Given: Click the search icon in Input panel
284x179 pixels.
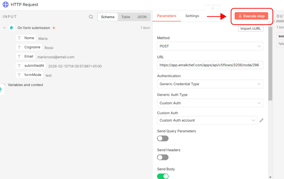Looking at the screenshot, I should (x=91, y=17).
